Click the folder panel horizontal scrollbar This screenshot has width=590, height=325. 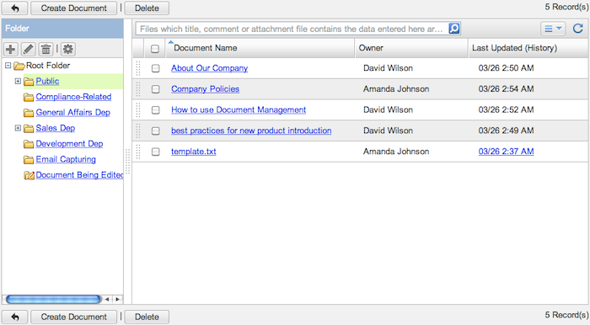53,299
